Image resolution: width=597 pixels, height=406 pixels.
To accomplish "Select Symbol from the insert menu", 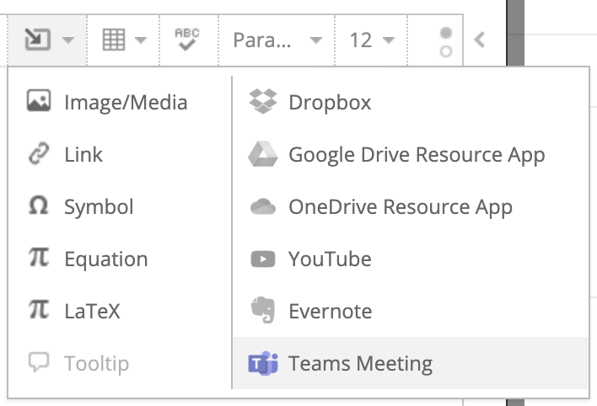I will pos(98,207).
